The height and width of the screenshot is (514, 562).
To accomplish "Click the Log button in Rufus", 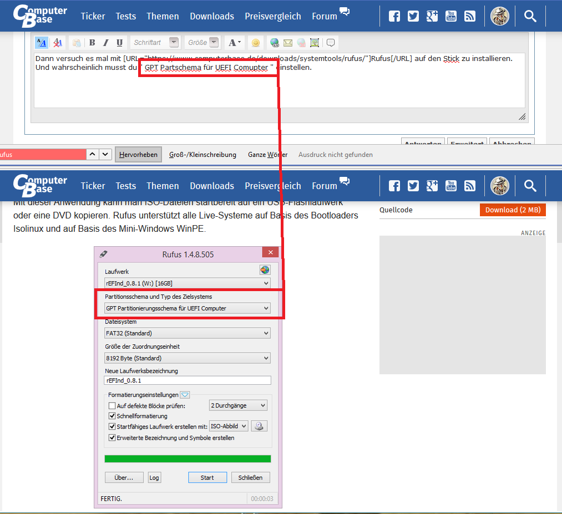I will tap(154, 477).
